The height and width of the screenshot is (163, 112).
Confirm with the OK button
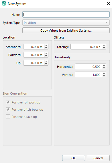[74, 158]
